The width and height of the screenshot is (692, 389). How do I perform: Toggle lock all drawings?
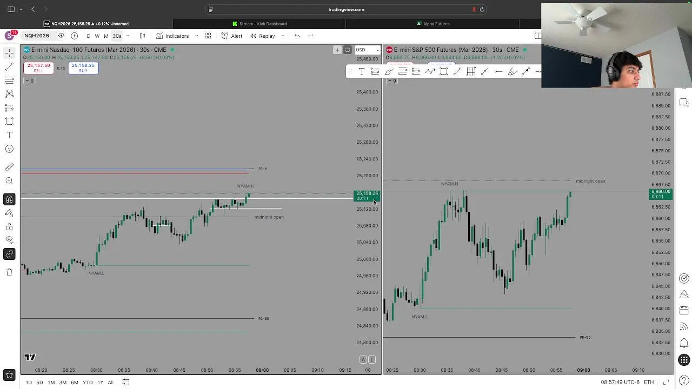[x=9, y=227]
